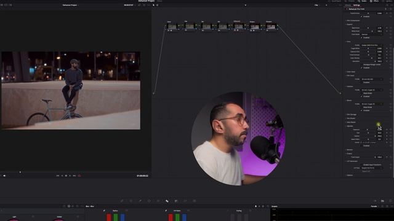Screen dimensions: 394x221
Task: Open the Film Grain Profile dropdown
Action: 372,79
